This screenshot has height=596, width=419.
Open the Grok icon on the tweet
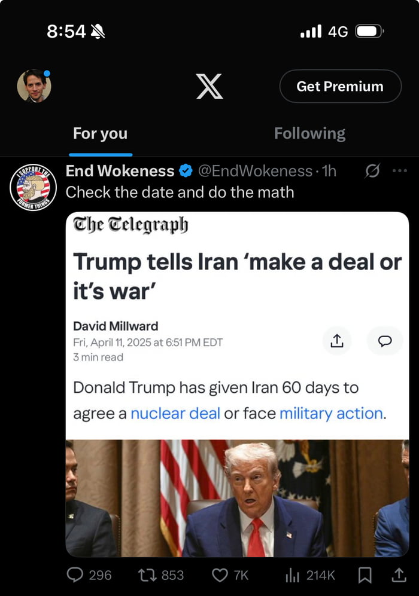372,172
